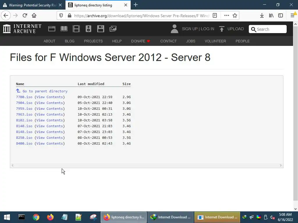Open the Firefox hamburger menu

pos(293,15)
